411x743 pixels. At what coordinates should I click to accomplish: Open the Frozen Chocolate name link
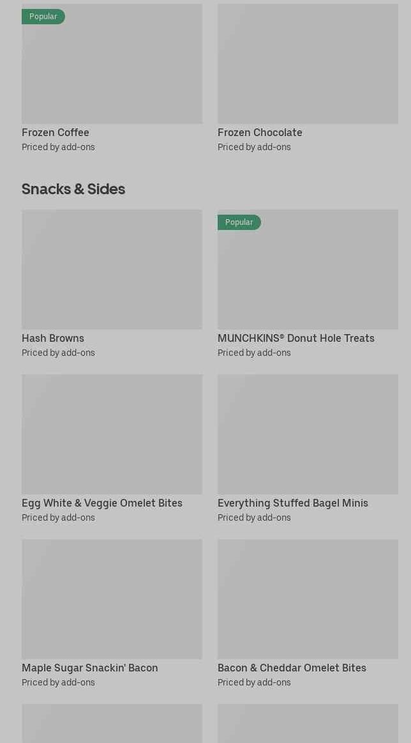point(260,132)
